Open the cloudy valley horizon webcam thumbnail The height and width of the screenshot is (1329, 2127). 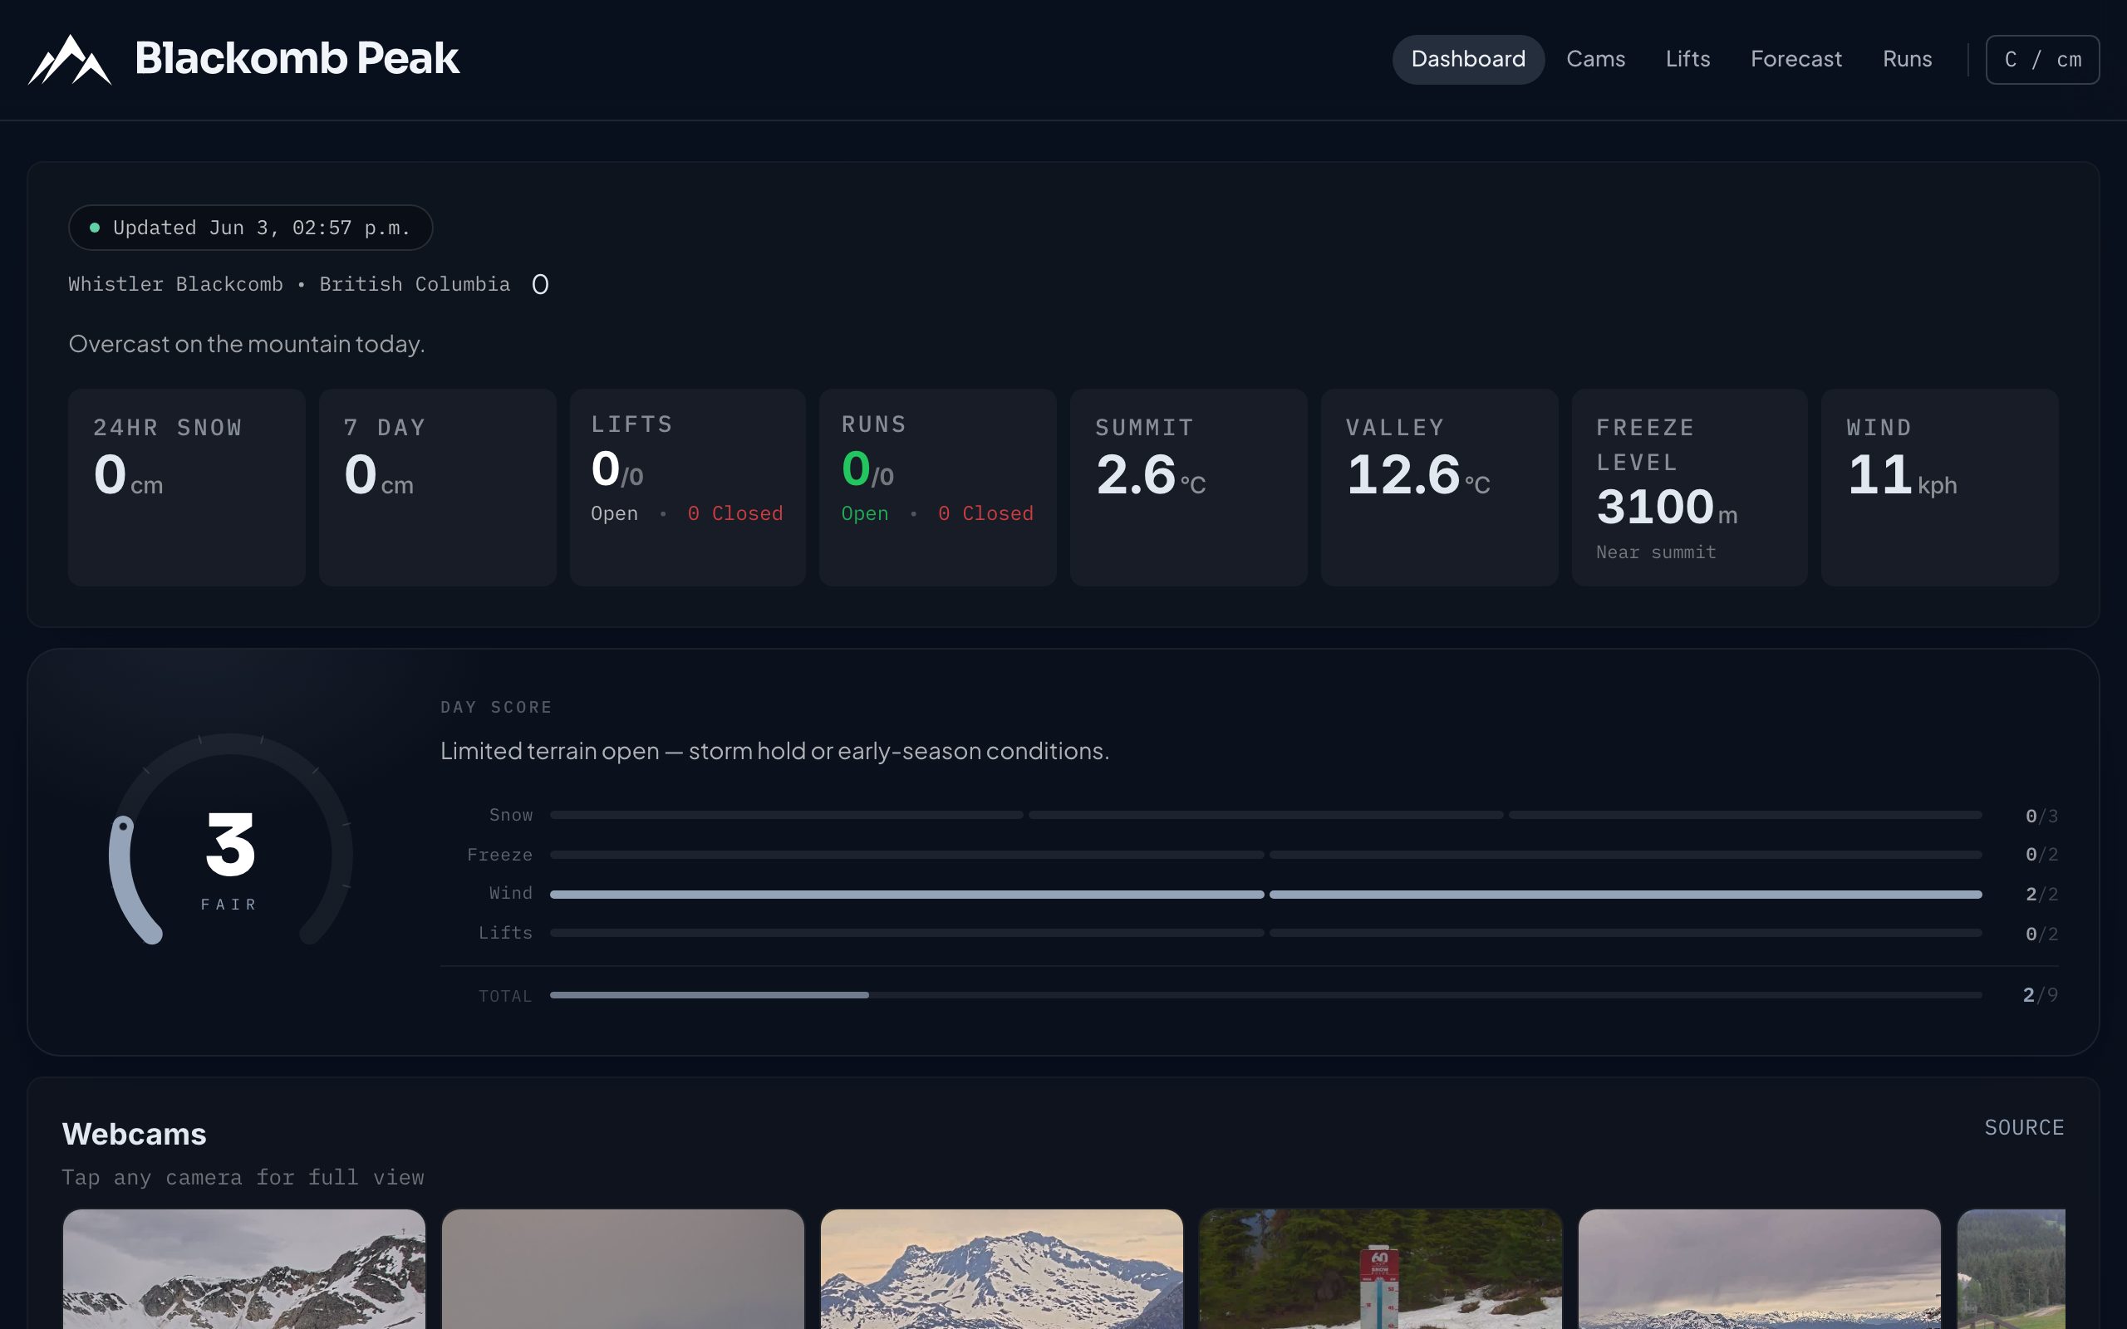pyautogui.click(x=1760, y=1269)
